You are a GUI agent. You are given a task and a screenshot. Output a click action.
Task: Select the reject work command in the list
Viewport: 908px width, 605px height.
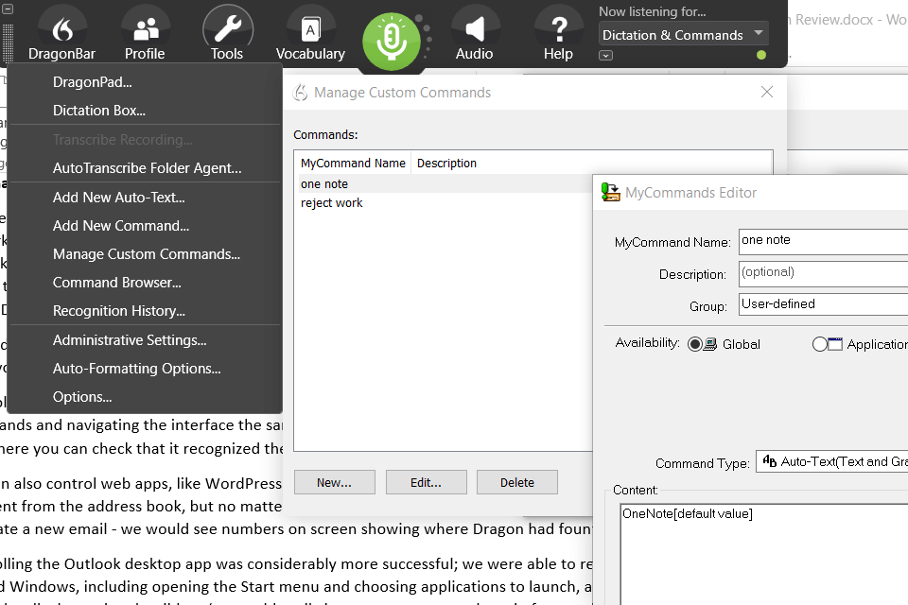pyautogui.click(x=331, y=202)
